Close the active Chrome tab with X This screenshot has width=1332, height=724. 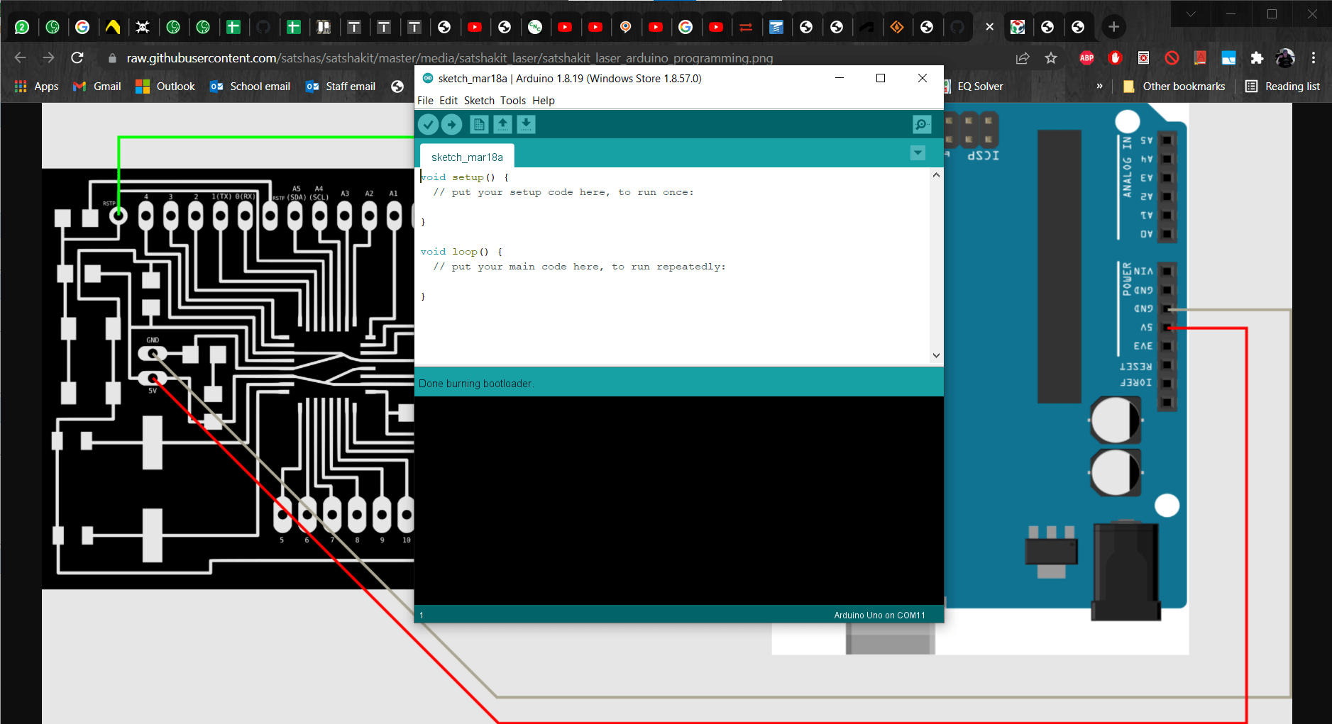coord(989,27)
